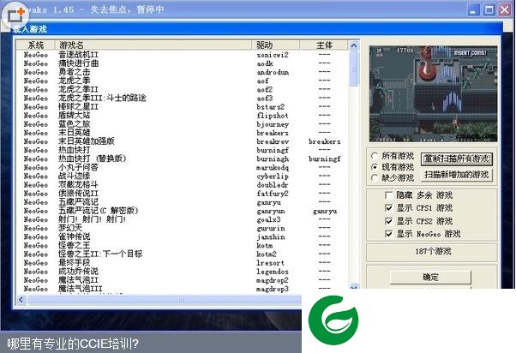Click the horizontal scrollbar left arrow
The width and height of the screenshot is (516, 353).
[x=21, y=299]
